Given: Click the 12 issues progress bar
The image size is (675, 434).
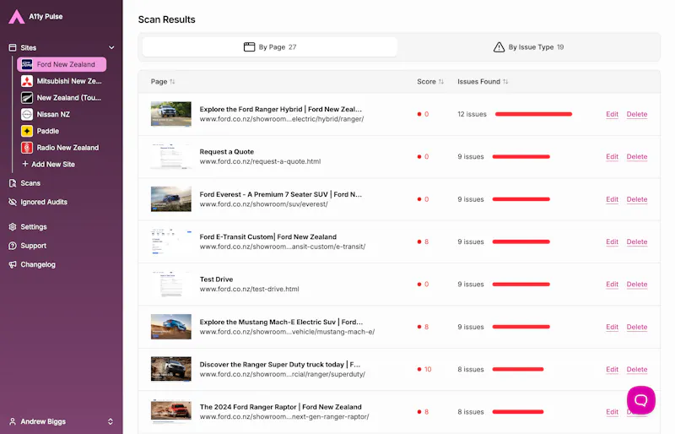Looking at the screenshot, I should tap(533, 114).
